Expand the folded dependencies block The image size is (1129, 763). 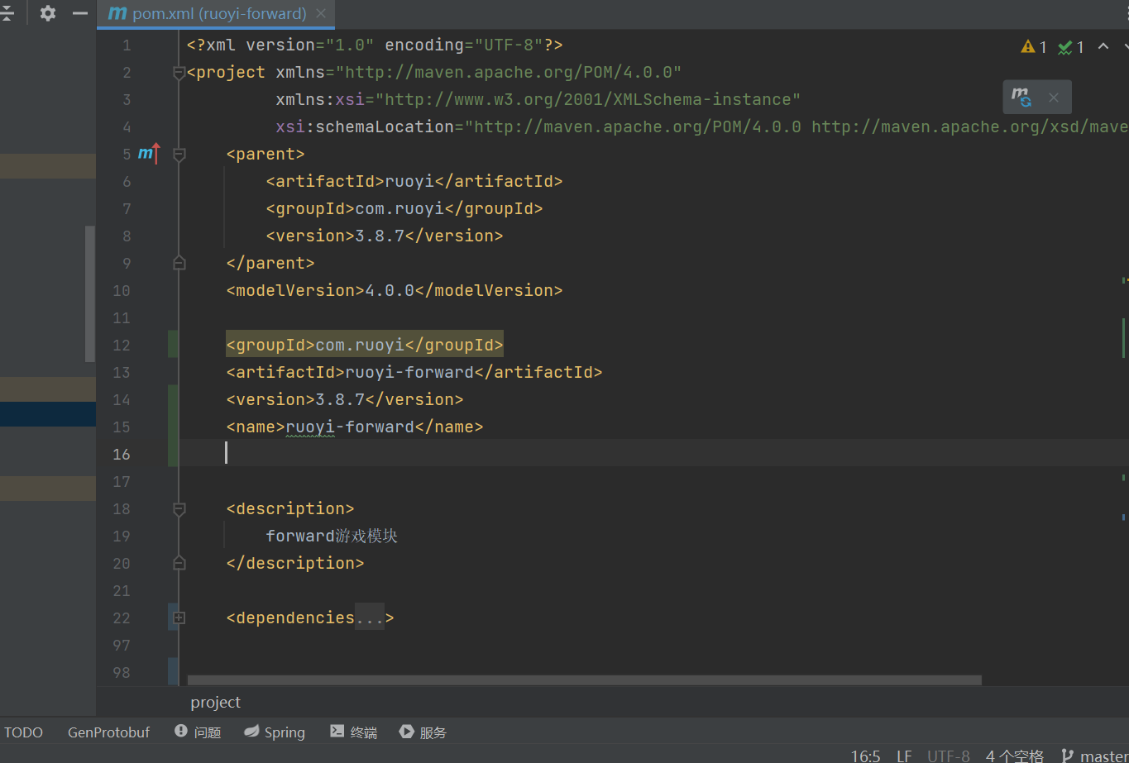(x=179, y=618)
